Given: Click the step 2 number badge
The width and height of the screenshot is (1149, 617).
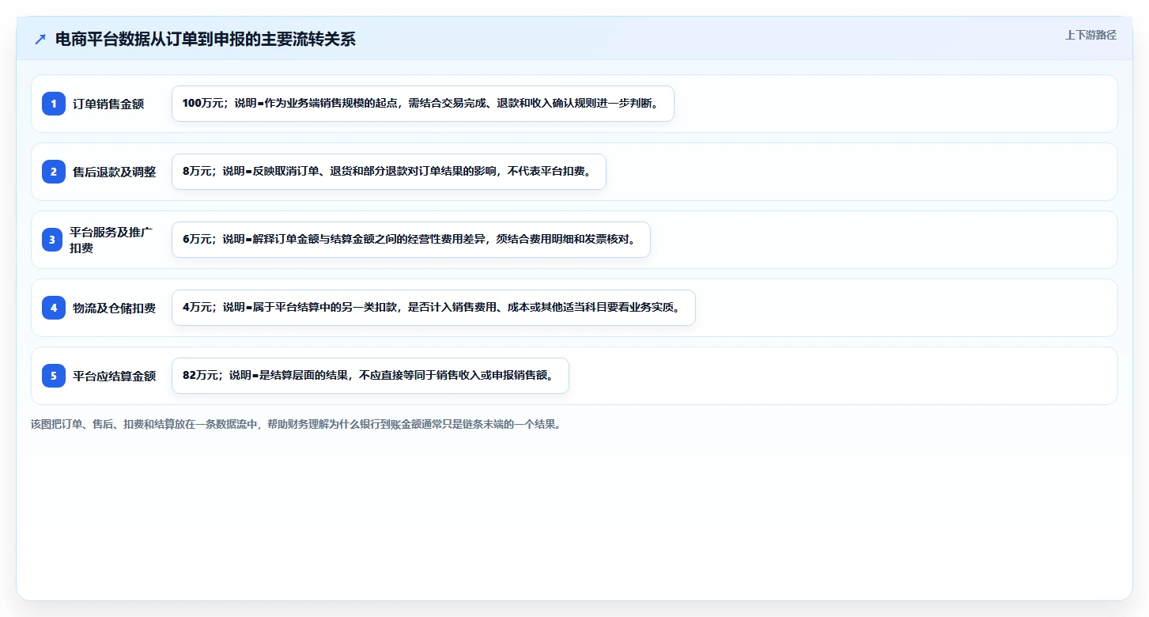Looking at the screenshot, I should pos(54,172).
